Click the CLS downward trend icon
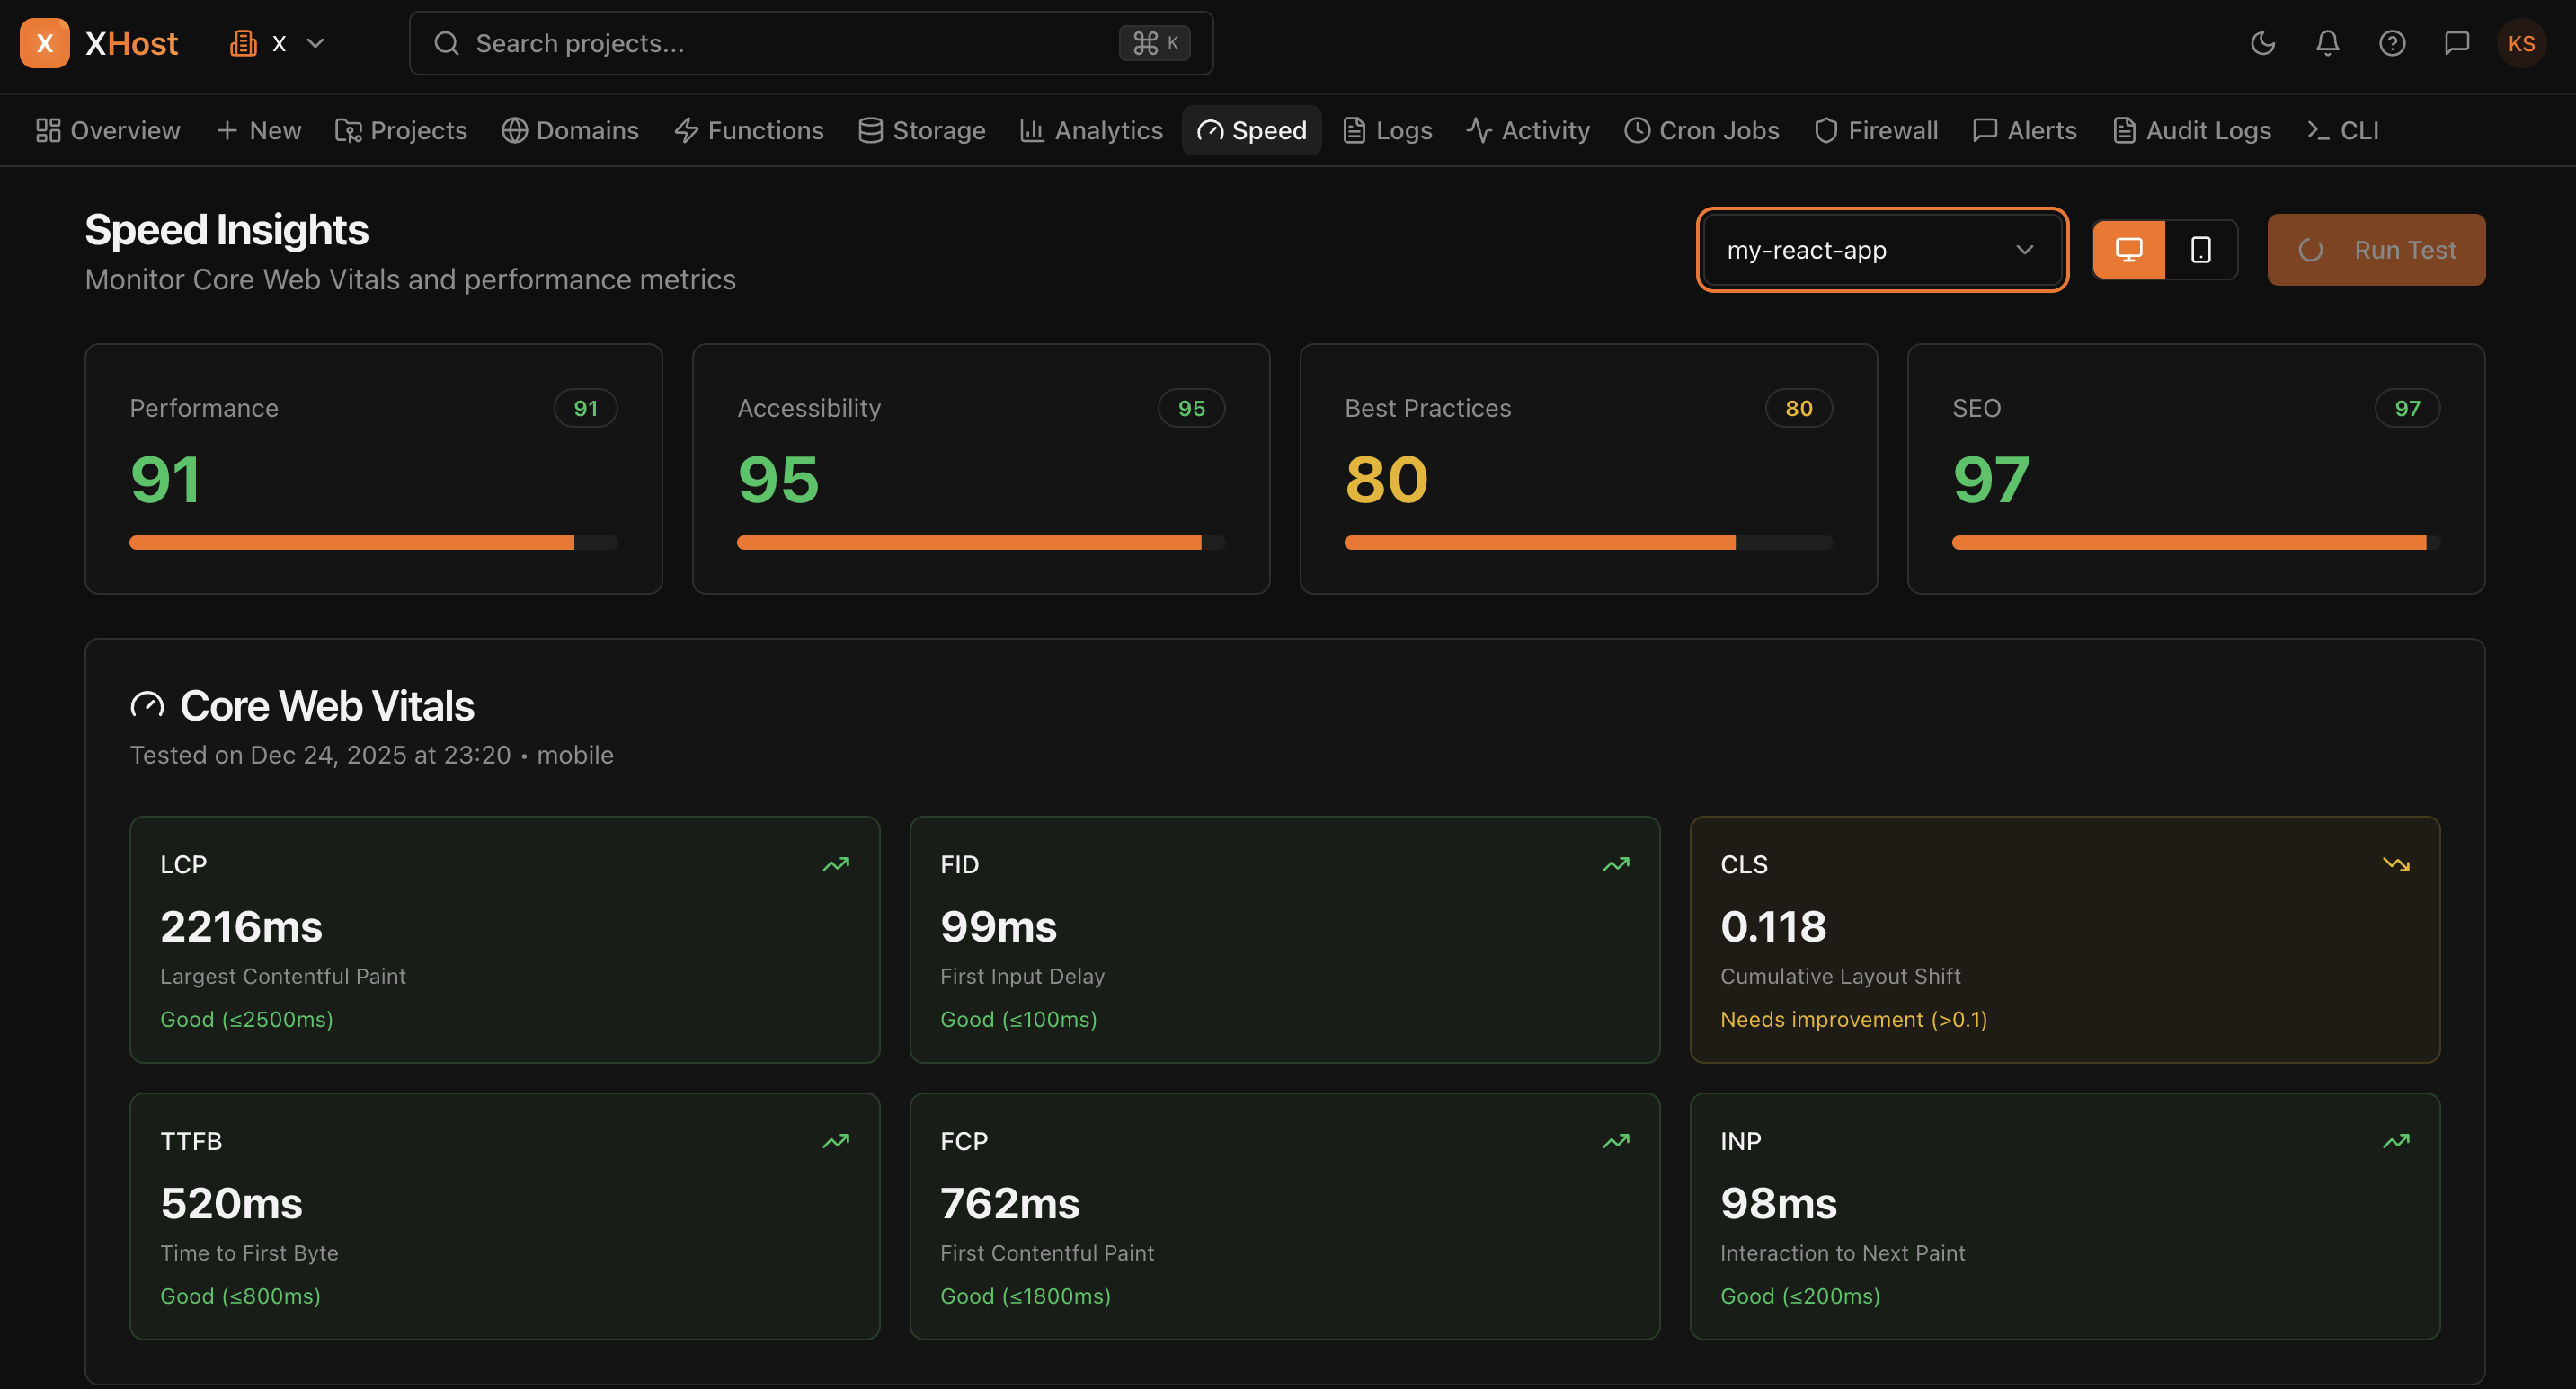 (x=2395, y=864)
